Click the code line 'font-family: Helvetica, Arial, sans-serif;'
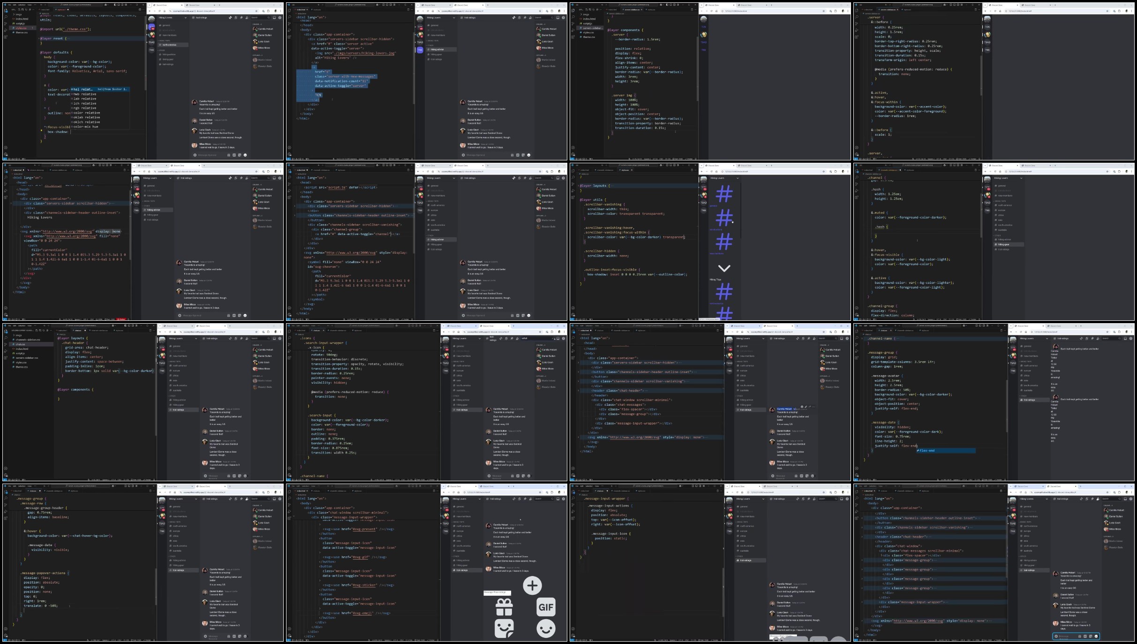The image size is (1137, 644). coord(87,71)
